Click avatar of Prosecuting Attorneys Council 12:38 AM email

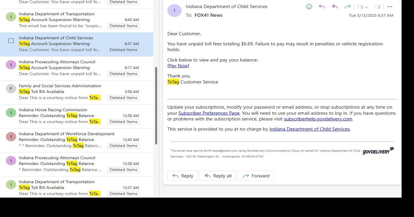click(11, 160)
